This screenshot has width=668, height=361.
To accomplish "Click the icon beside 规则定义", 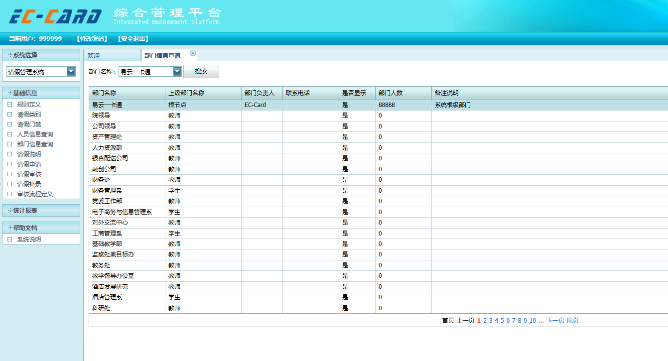I will [9, 105].
